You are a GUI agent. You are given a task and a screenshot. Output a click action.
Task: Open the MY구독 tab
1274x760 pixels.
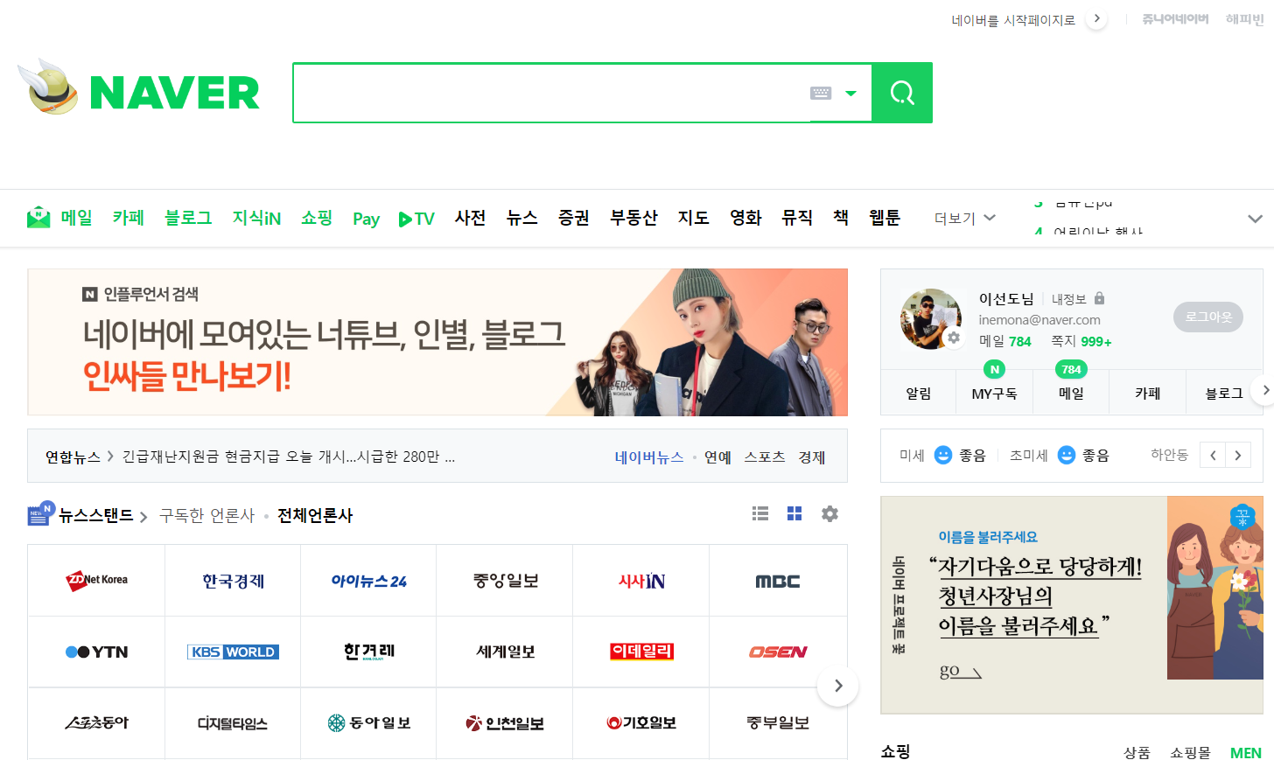pos(994,393)
